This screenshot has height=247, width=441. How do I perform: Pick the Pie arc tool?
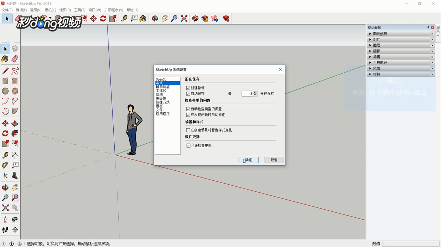15,112
